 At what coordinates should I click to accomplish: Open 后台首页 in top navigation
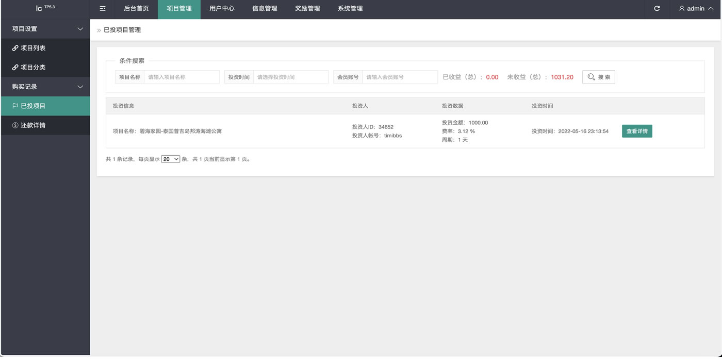point(136,9)
